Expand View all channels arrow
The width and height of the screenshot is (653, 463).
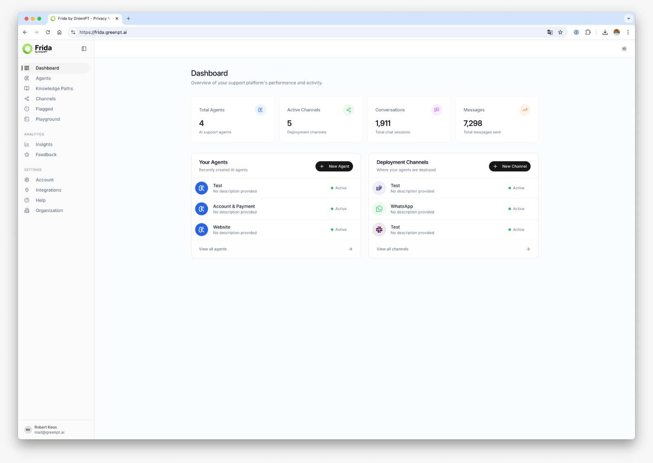tap(528, 249)
